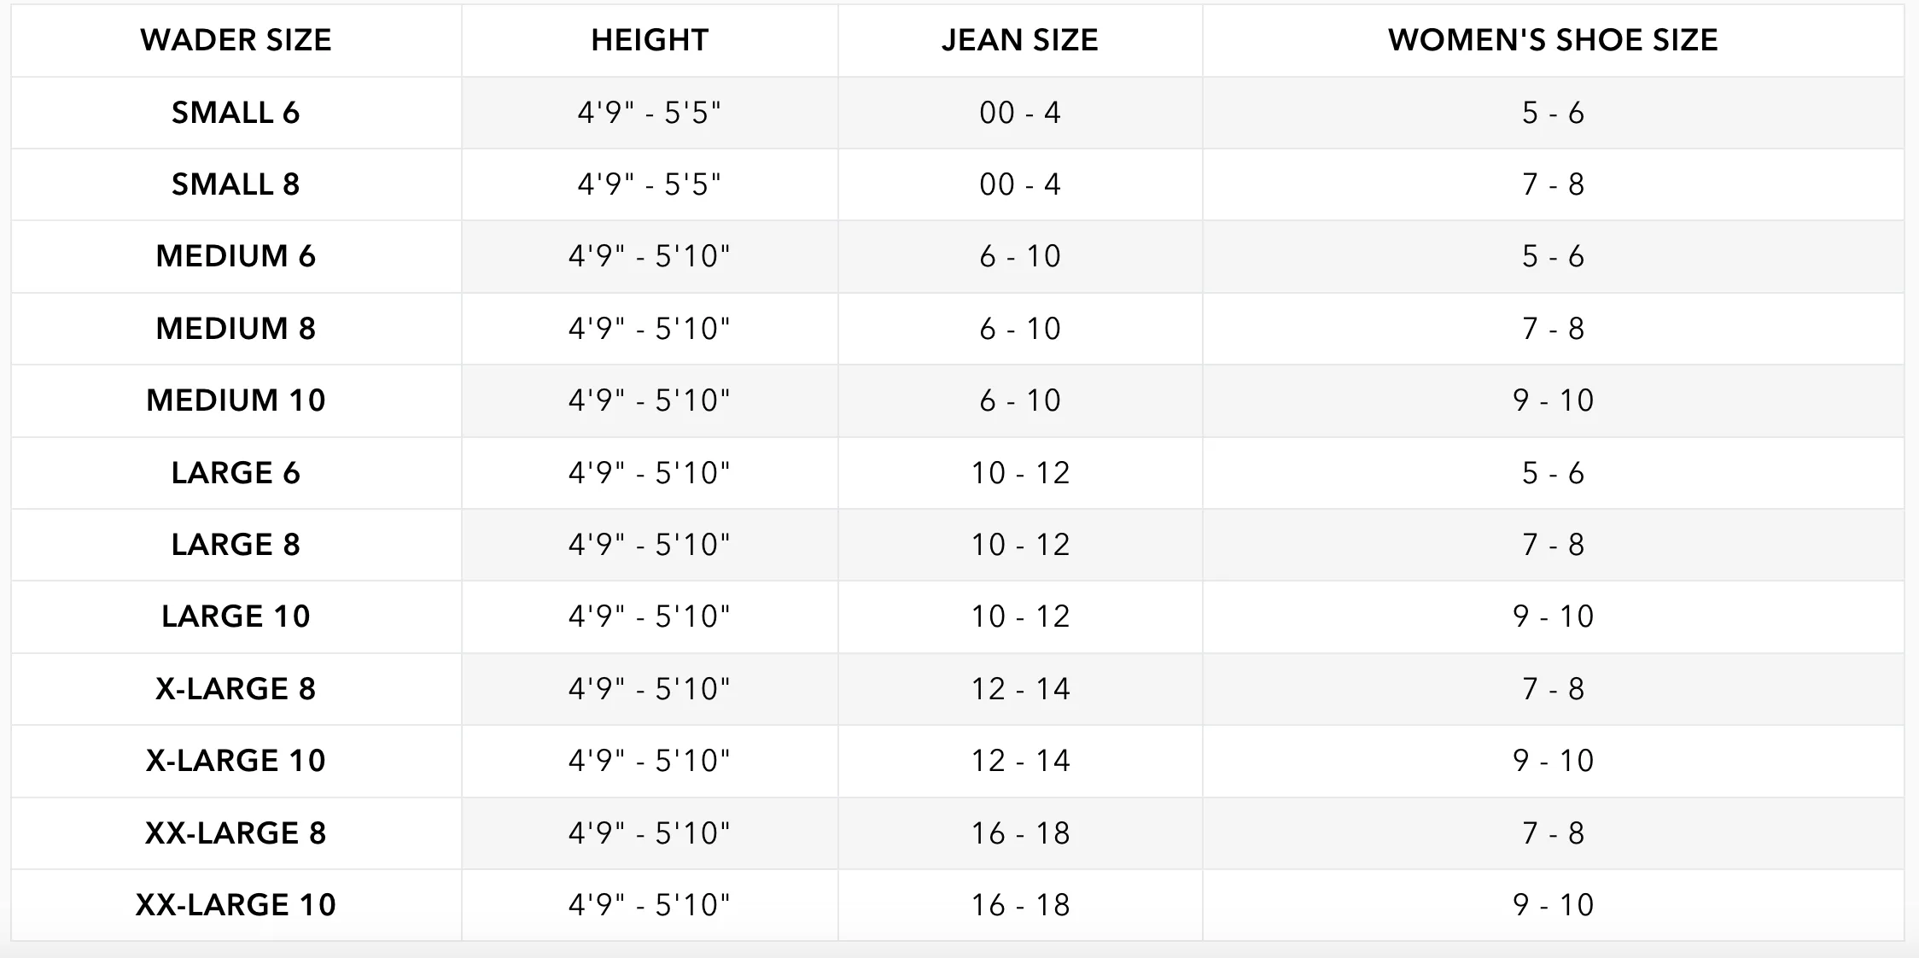Viewport: 1919px width, 958px height.
Task: Click the XX-LARGE 10 row label
Action: pos(236,905)
